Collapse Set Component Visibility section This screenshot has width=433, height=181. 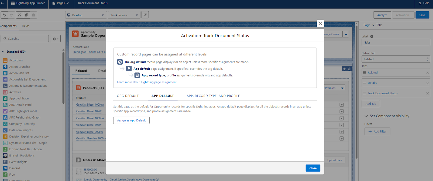tap(366, 116)
